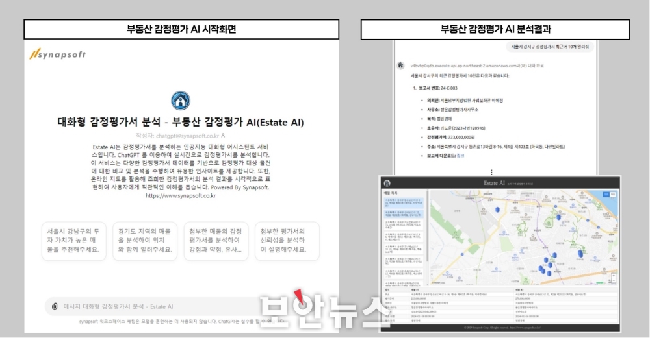Click the 주소 line in the chat result
The width and height of the screenshot is (650, 338).
[x=496, y=147]
